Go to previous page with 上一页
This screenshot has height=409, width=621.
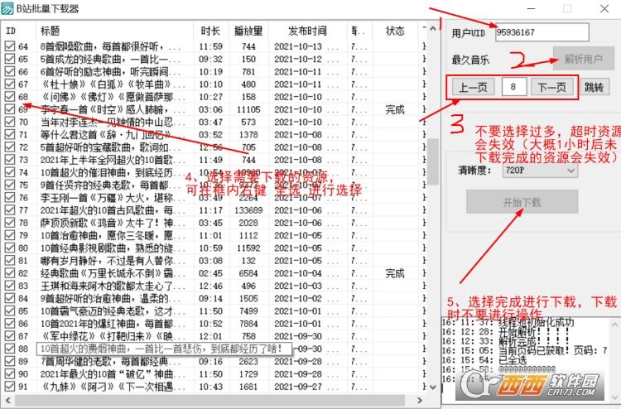474,87
